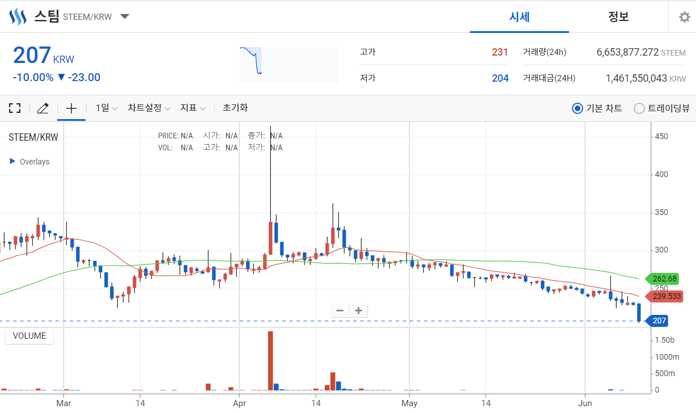696x413 pixels.
Task: Click the Mar date axis label
Action: [64, 403]
